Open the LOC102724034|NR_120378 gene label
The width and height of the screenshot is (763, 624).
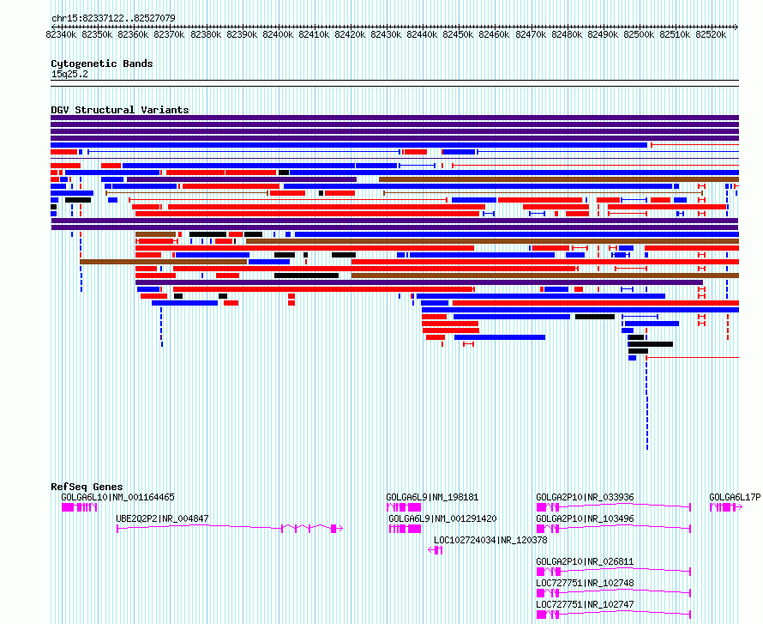click(490, 540)
